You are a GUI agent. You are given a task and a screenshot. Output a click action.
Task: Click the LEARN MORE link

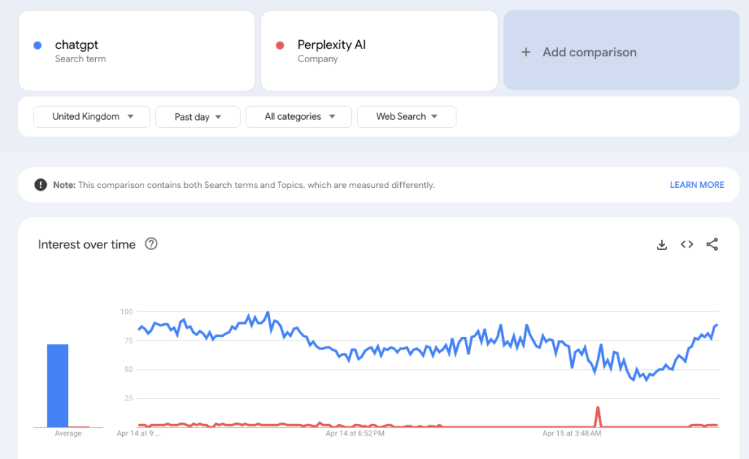coord(697,185)
